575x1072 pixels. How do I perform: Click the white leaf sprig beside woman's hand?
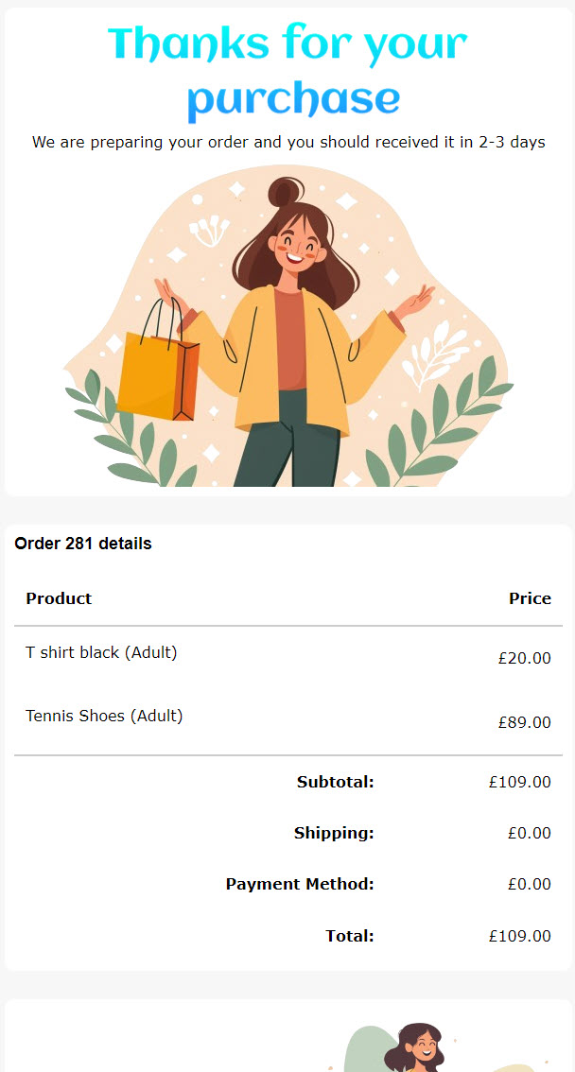(435, 354)
